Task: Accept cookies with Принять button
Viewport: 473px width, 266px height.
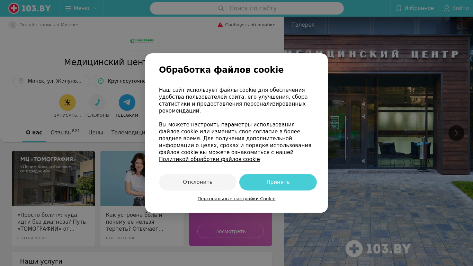Action: click(278, 182)
